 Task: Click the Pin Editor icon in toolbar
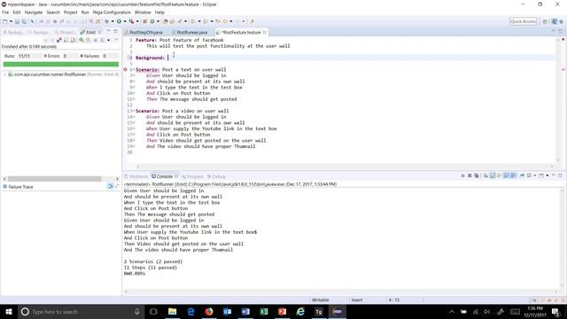252,21
